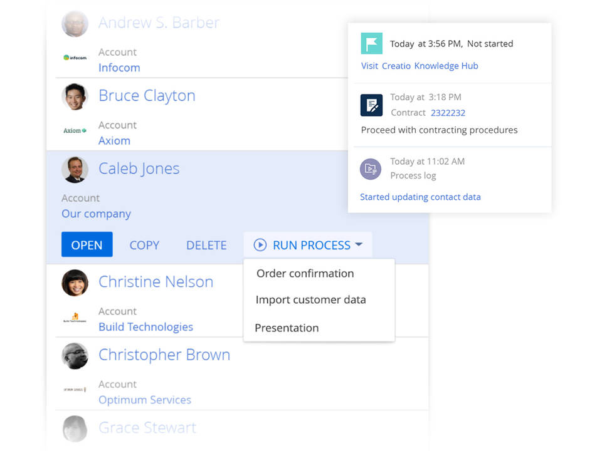The width and height of the screenshot is (602, 451).
Task: Open the Optimum Services account link
Action: click(x=145, y=400)
